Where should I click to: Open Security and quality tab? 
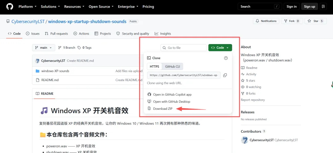(x=133, y=34)
